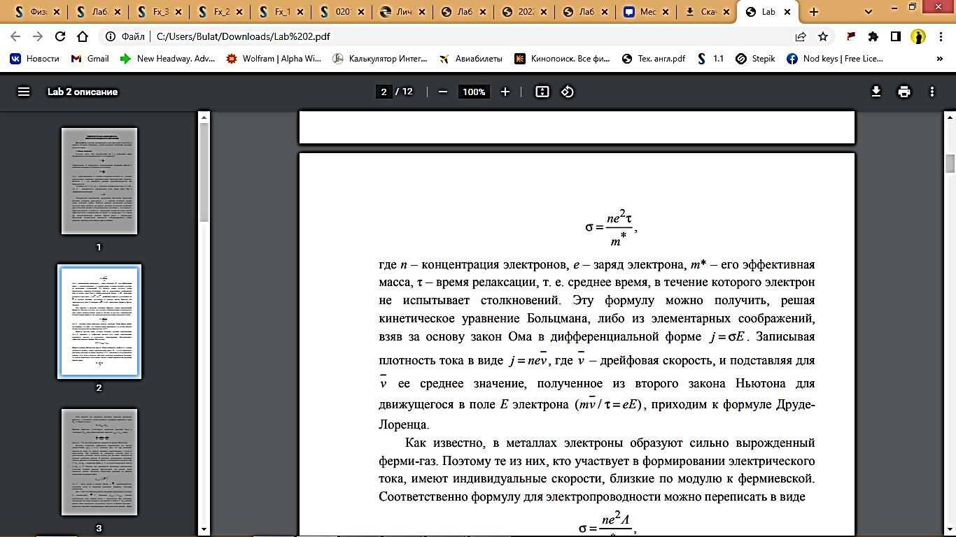Click the Lab 2 описание document title
The height and width of the screenshot is (537, 956).
83,92
